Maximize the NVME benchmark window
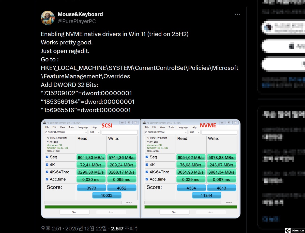The height and width of the screenshot is (233, 305). (x=229, y=122)
